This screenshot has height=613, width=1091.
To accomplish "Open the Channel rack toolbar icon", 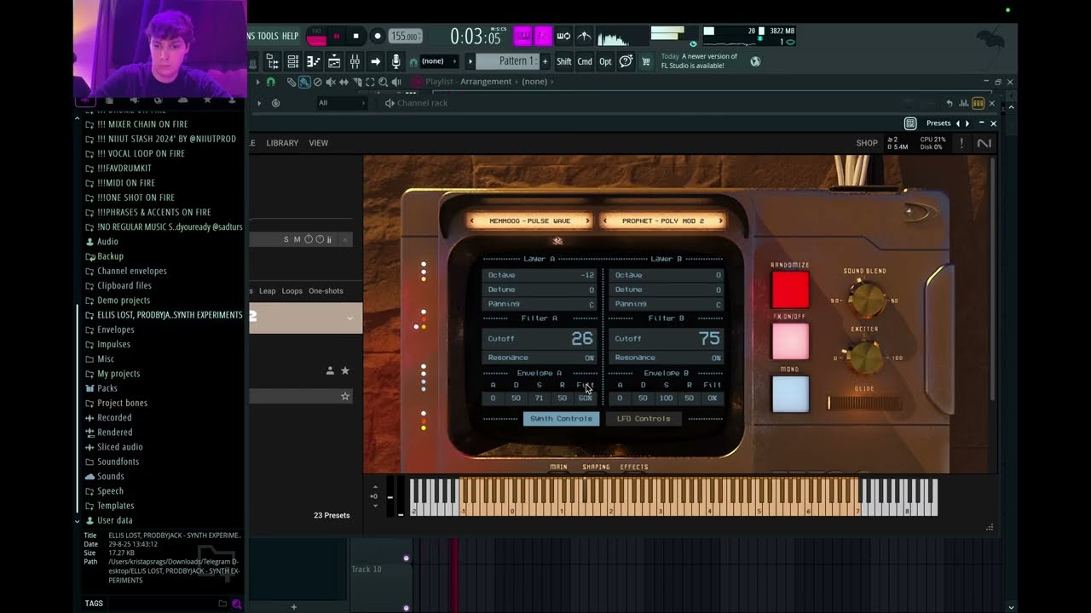I will (292, 61).
